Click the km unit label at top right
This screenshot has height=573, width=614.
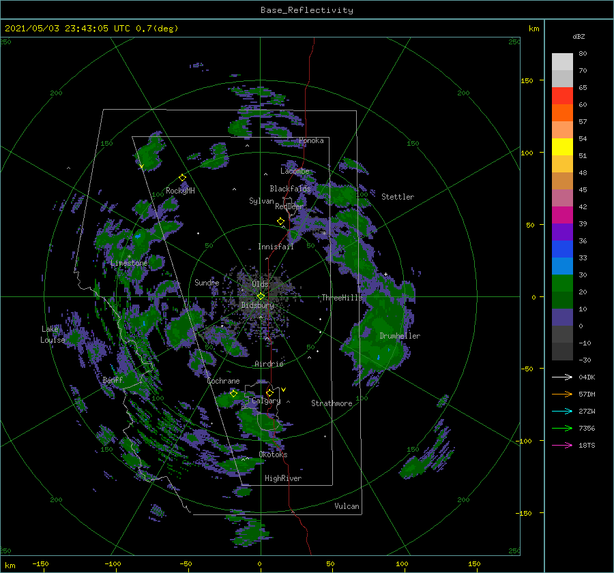pos(533,29)
